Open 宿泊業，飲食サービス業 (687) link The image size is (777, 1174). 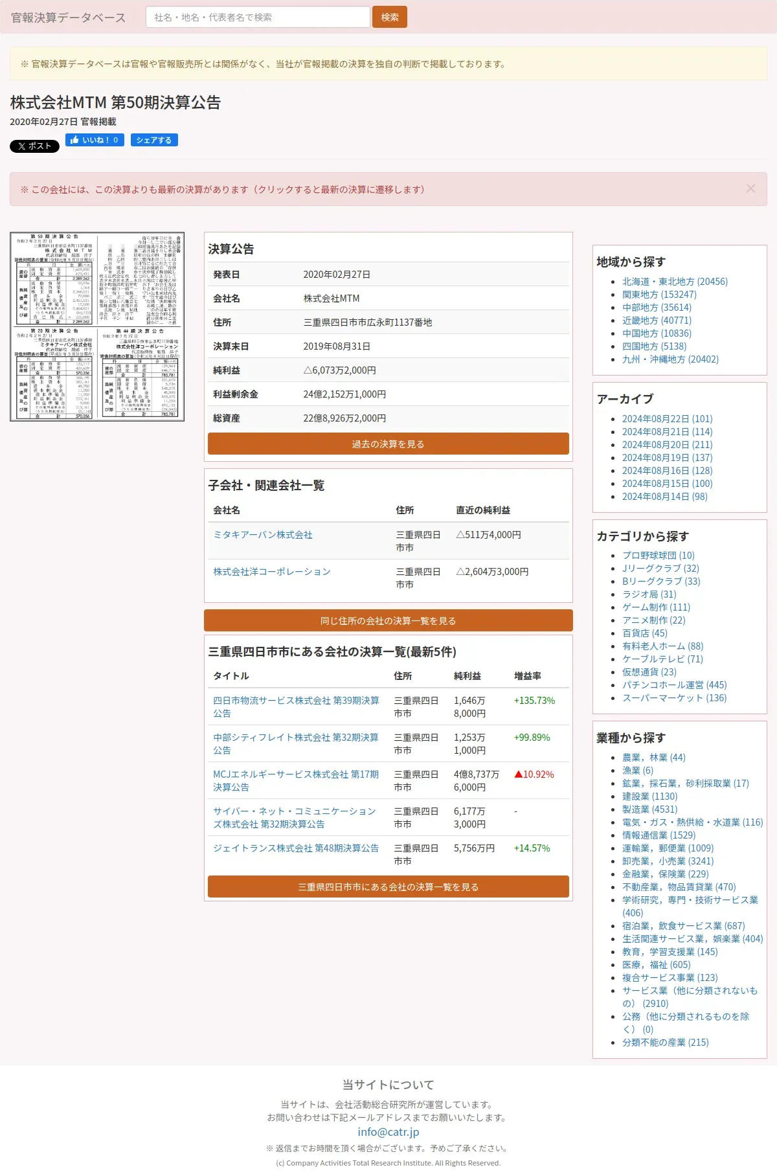click(x=684, y=926)
